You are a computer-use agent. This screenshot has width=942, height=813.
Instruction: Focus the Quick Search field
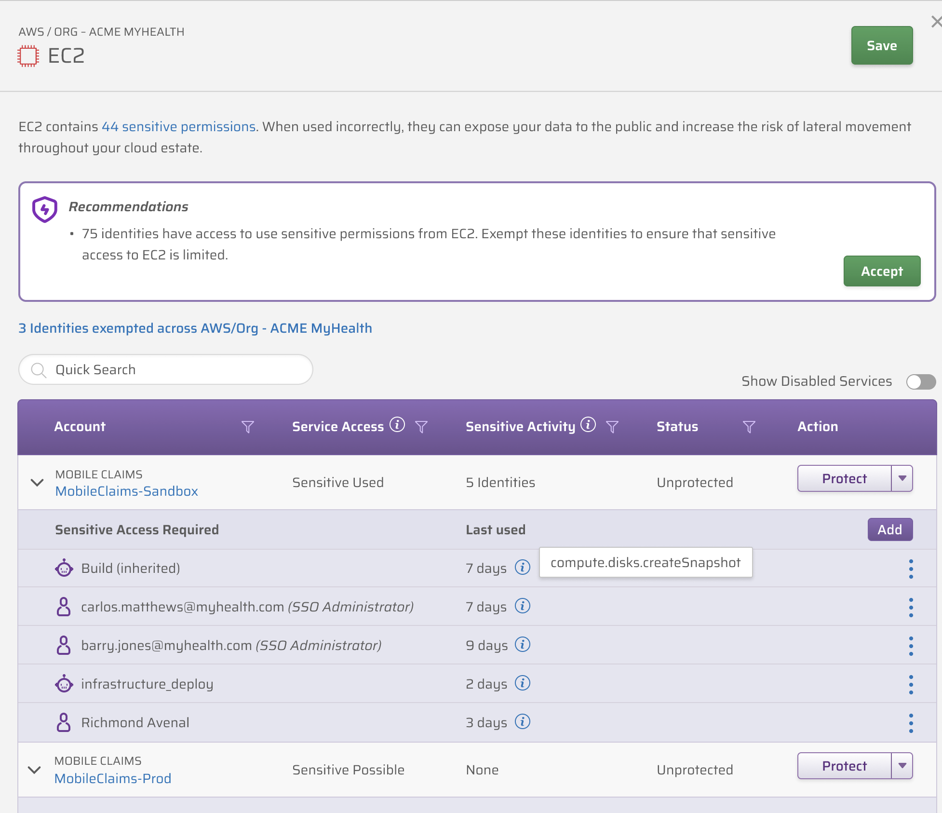tap(166, 370)
